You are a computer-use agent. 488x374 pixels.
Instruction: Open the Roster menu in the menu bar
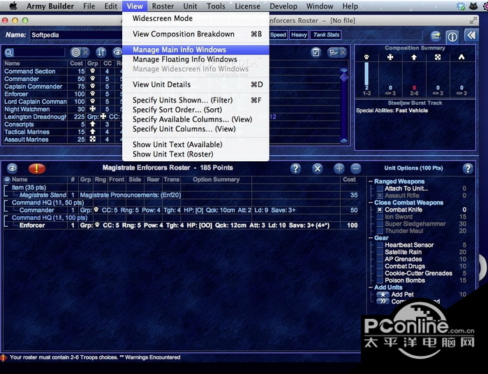163,6
